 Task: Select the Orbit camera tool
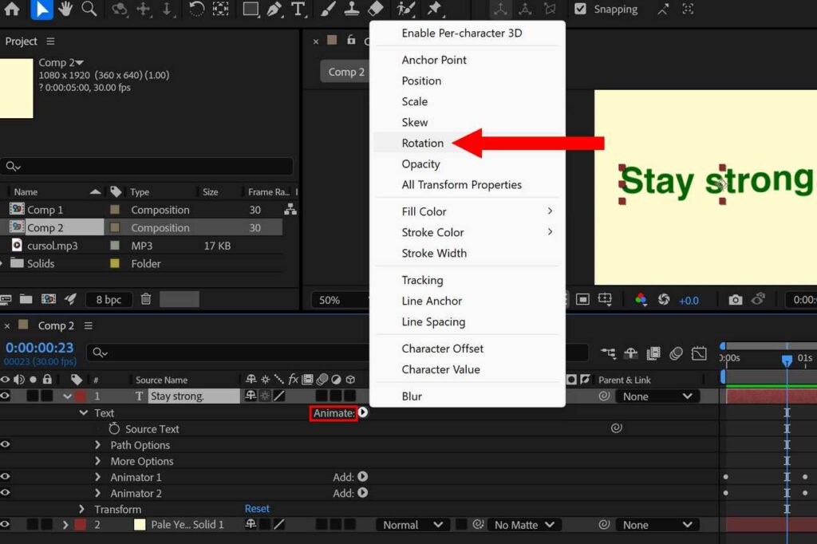tap(120, 9)
